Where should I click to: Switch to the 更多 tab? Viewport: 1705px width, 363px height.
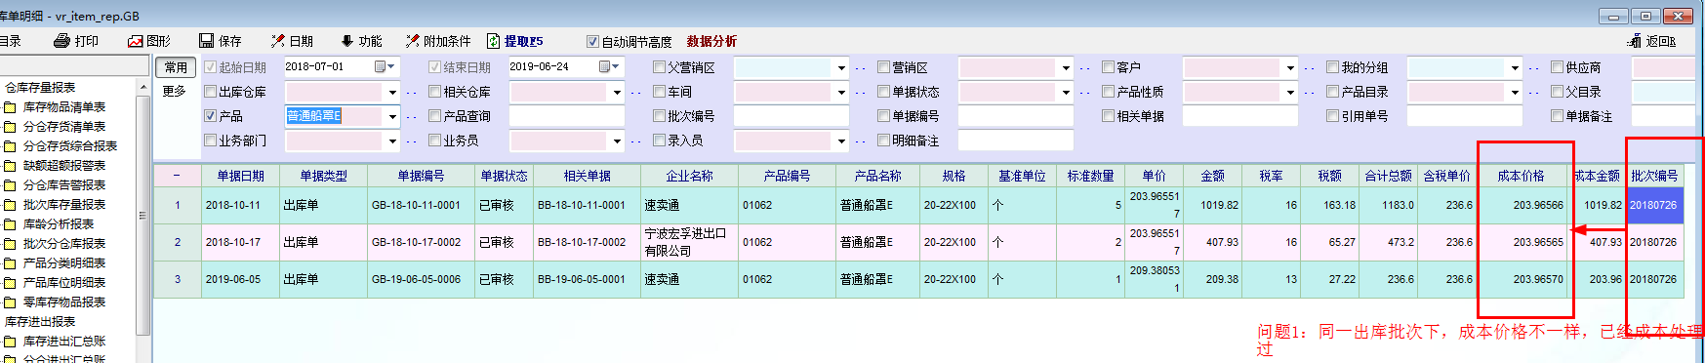(175, 91)
